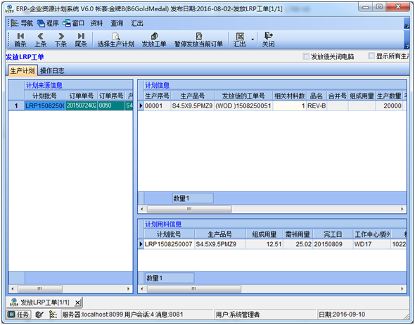This screenshot has width=415, height=325.
Task: Click REV-B cell in 品名 column
Action: coord(317,106)
